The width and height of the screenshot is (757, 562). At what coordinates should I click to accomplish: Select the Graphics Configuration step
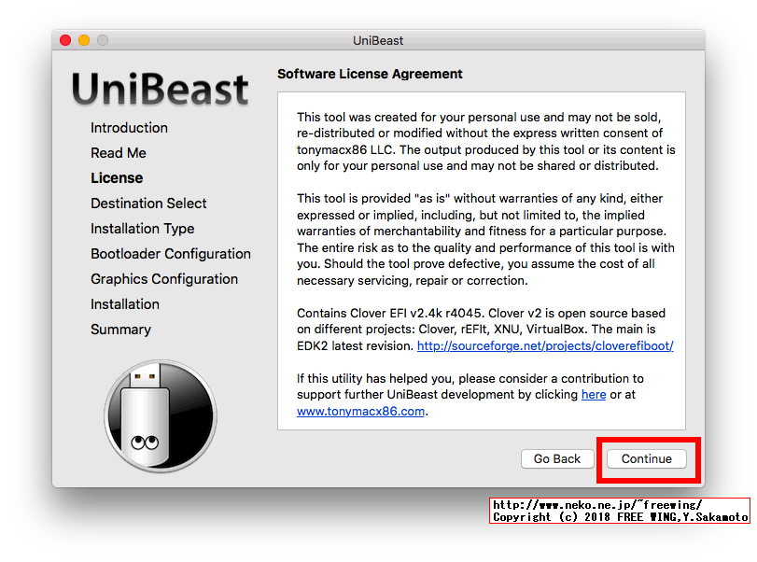coord(164,278)
